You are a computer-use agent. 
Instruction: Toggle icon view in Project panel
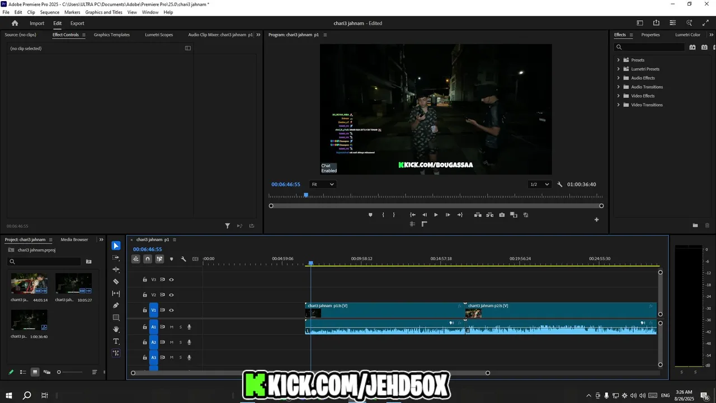click(35, 372)
